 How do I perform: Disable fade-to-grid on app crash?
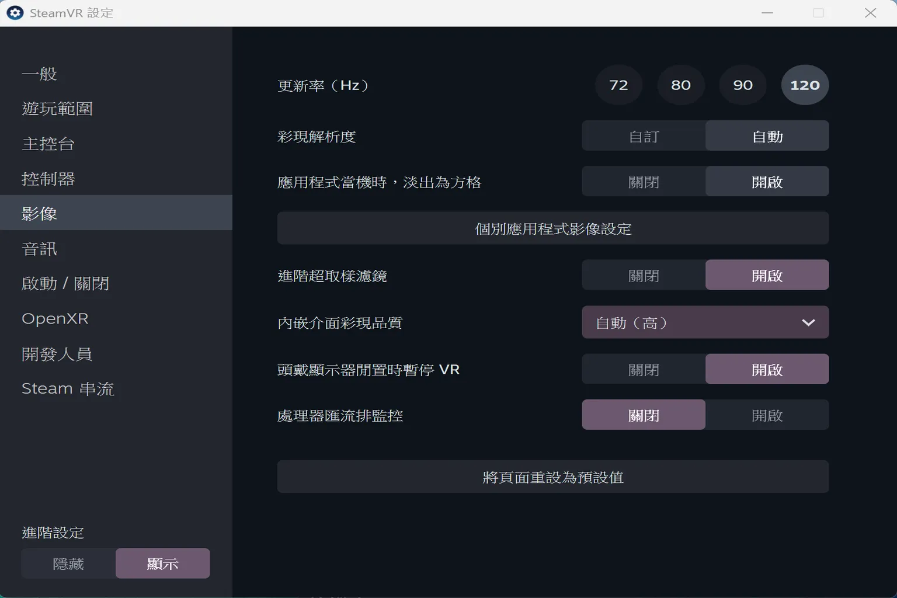pyautogui.click(x=643, y=181)
